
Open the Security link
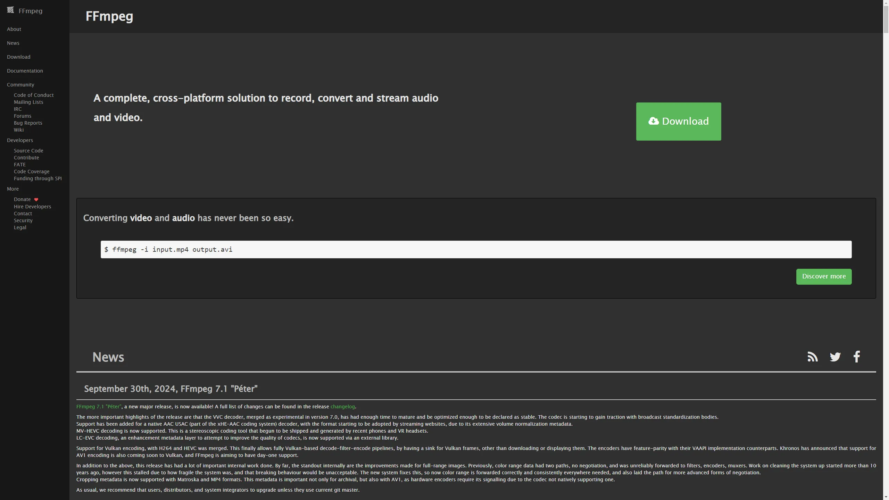(x=23, y=220)
